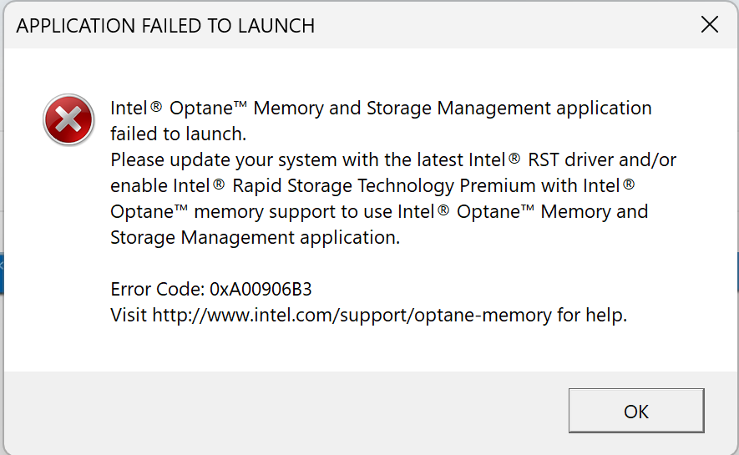This screenshot has width=739, height=455.
Task: Click the error code 0xA00906B3 value
Action: (261, 290)
